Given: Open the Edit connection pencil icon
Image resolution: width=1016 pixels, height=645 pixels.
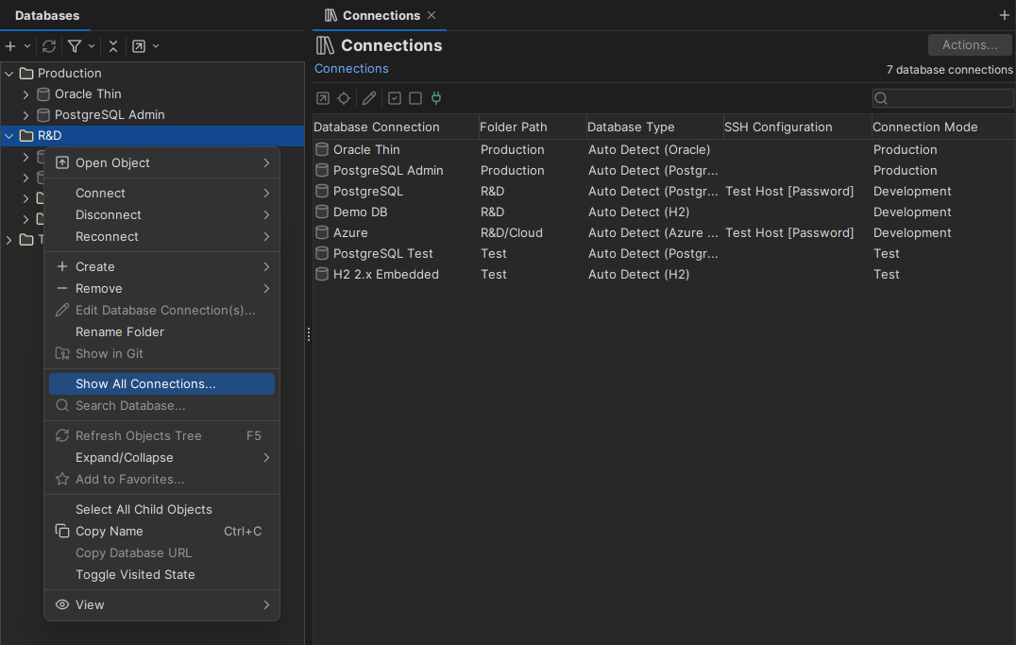Looking at the screenshot, I should [369, 97].
